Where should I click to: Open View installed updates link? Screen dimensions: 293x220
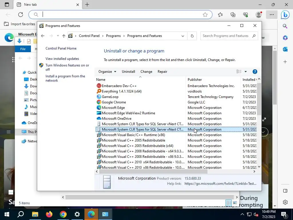pos(62,59)
